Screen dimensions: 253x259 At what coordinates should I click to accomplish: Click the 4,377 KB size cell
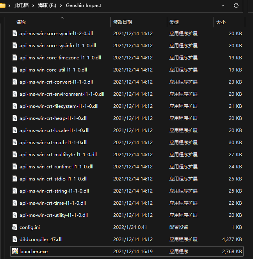232,239
